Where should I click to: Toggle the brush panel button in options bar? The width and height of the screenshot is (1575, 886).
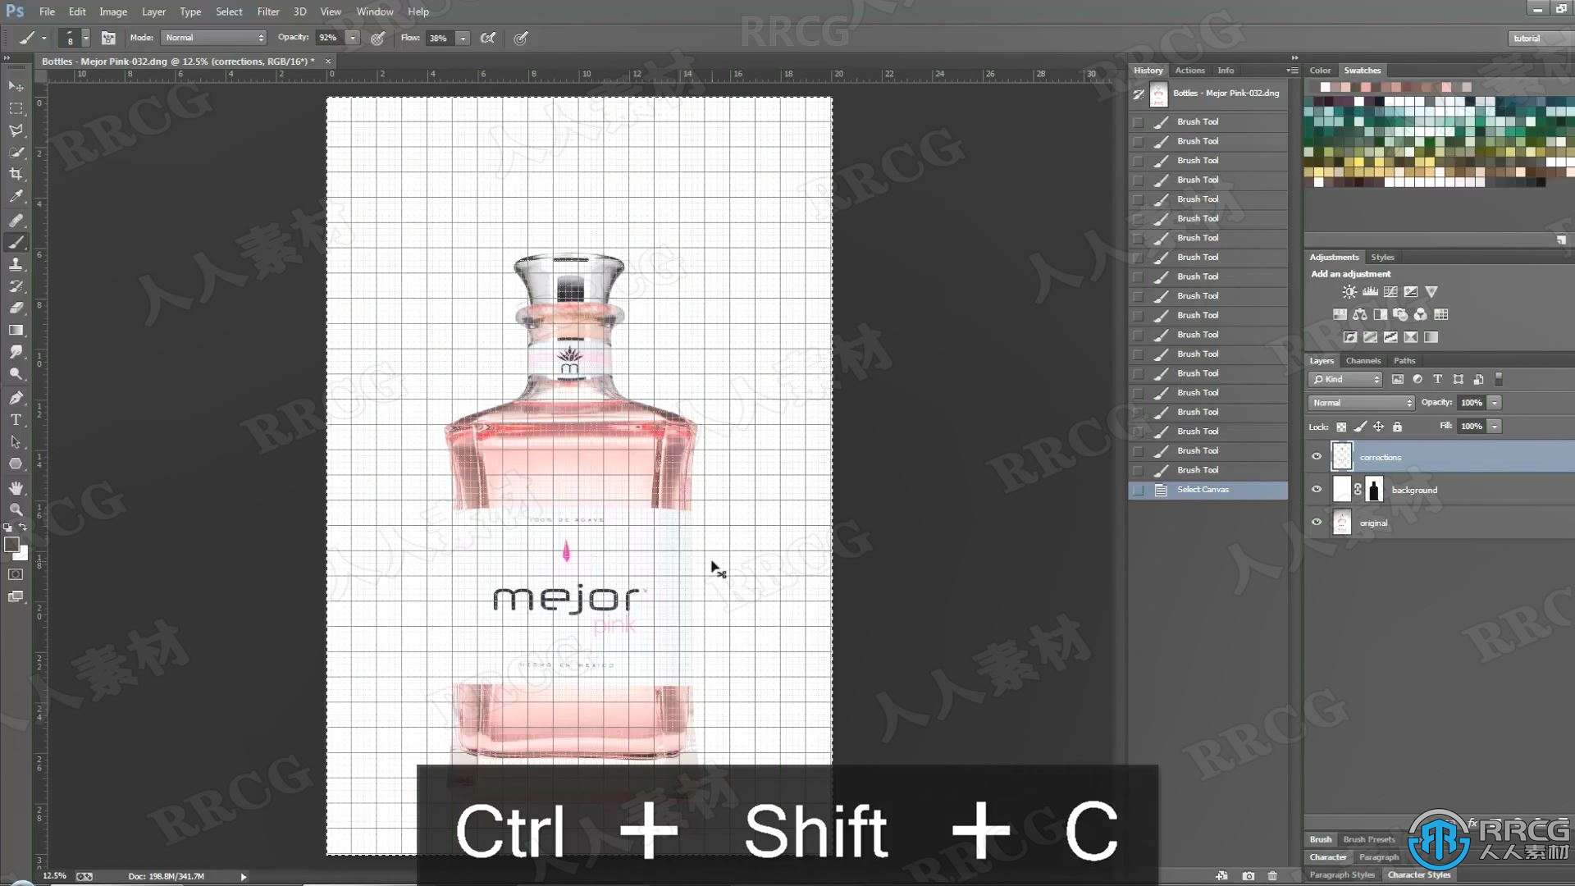pyautogui.click(x=108, y=38)
